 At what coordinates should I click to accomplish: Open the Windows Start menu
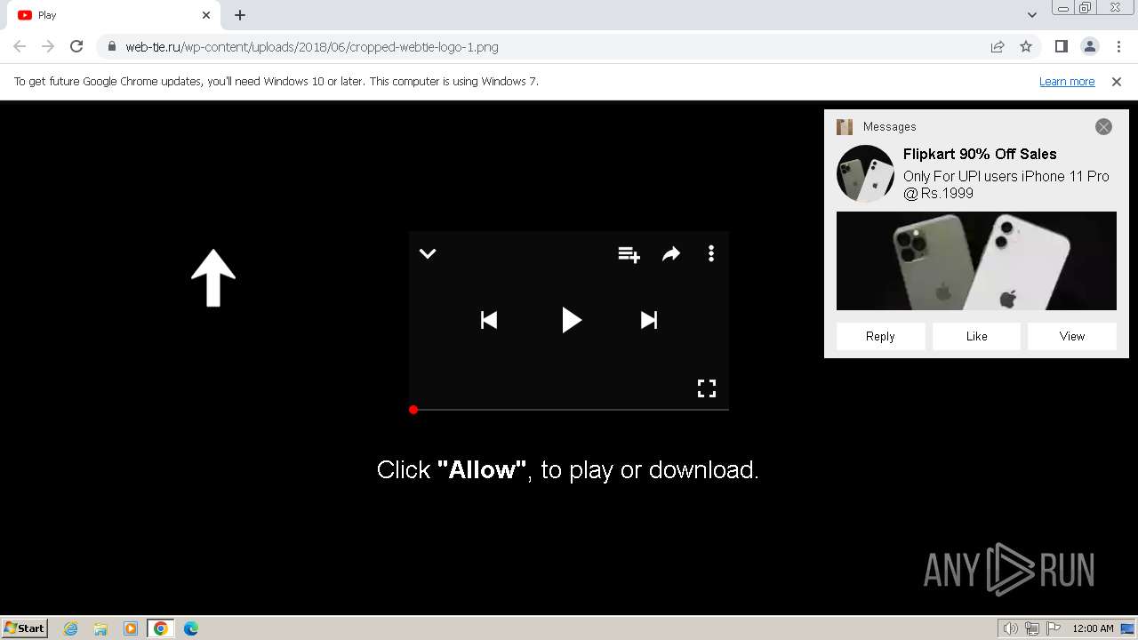(25, 628)
